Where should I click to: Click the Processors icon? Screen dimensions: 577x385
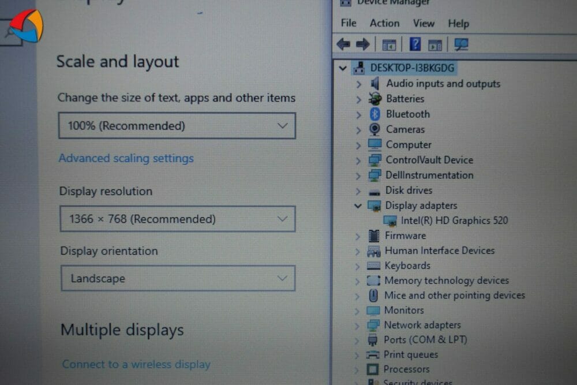pos(372,369)
